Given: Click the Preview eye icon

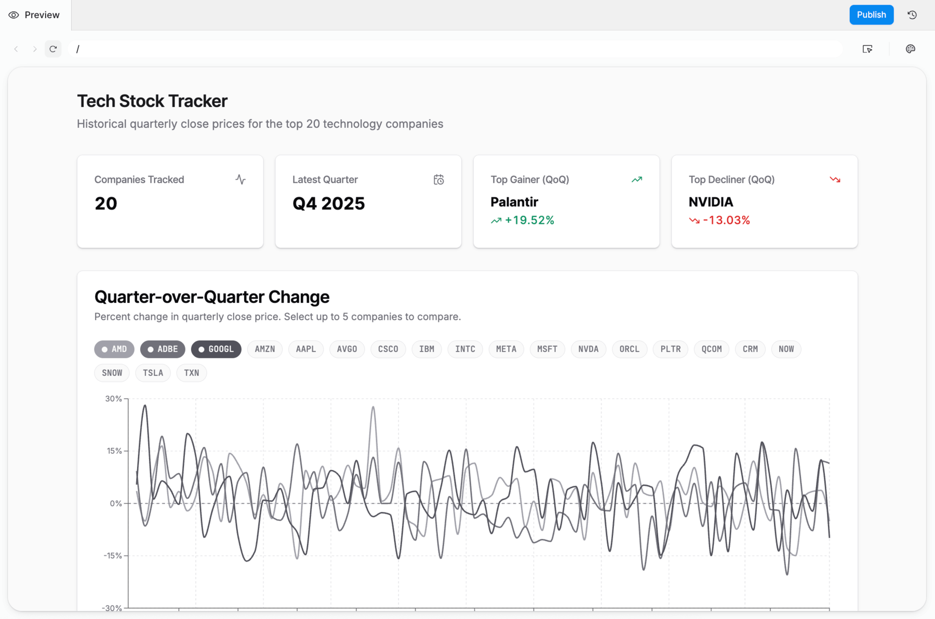Looking at the screenshot, I should (14, 15).
